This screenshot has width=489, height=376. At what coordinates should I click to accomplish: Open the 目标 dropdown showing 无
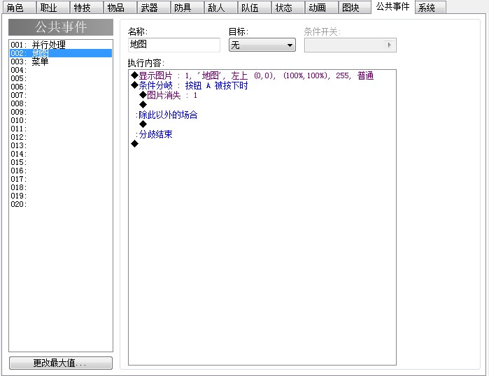click(262, 45)
